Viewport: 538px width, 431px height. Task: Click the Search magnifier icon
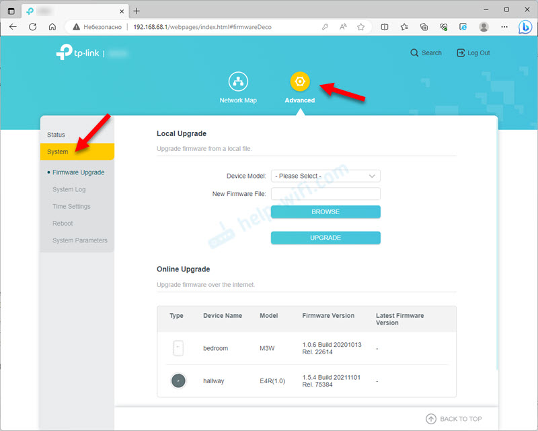[414, 53]
